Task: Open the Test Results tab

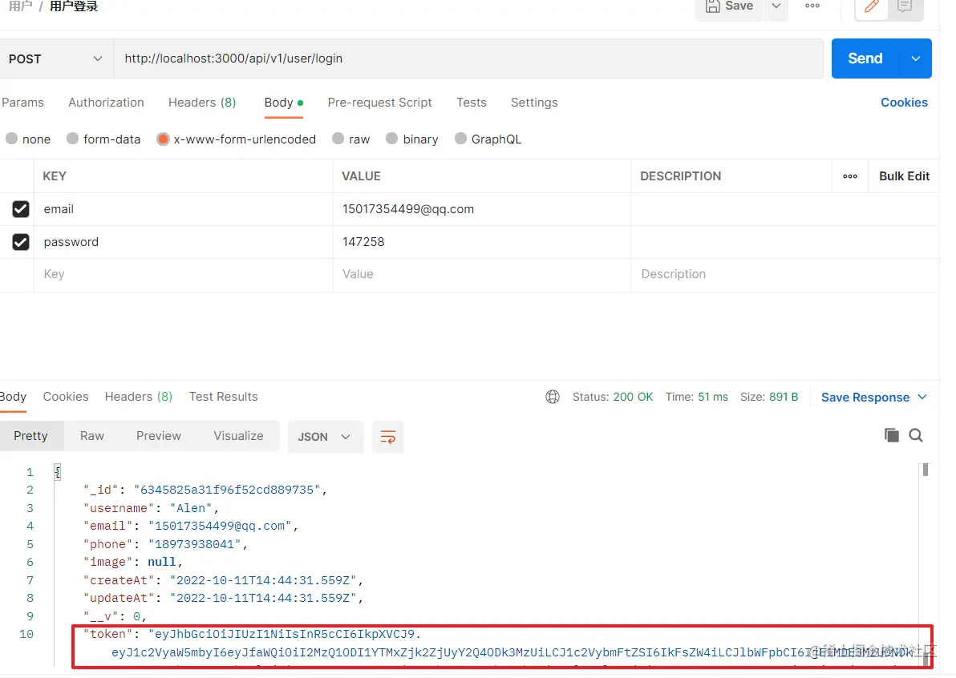Action: (223, 398)
